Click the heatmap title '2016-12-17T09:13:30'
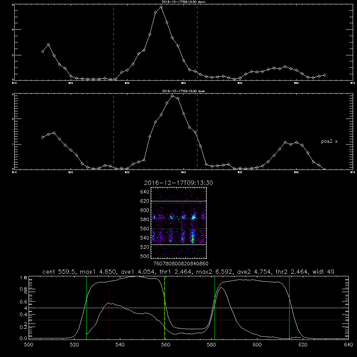357x357 pixels. point(178,183)
